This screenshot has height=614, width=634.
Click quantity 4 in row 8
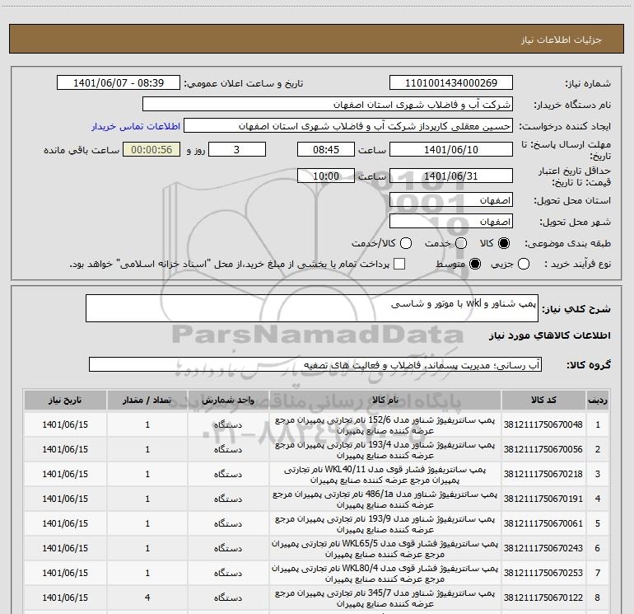coord(147,598)
